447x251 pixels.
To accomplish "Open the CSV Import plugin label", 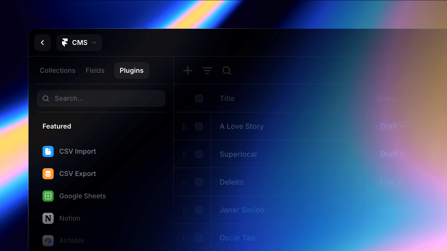I will pyautogui.click(x=78, y=151).
